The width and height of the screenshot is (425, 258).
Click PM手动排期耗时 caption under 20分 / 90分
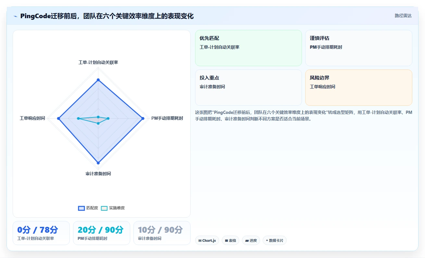93,239
